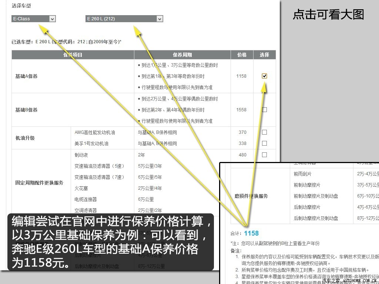Viewport: 379px width, 284px height.
Task: Check the 美孚1号发动机油 checkbox
Action: point(264,143)
